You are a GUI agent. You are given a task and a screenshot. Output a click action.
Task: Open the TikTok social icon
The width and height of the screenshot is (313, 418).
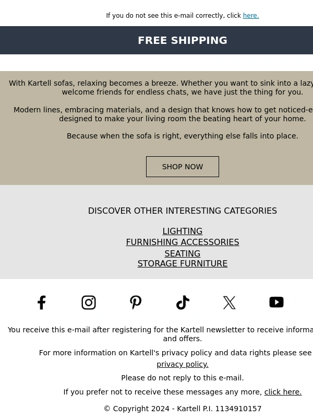tap(183, 303)
